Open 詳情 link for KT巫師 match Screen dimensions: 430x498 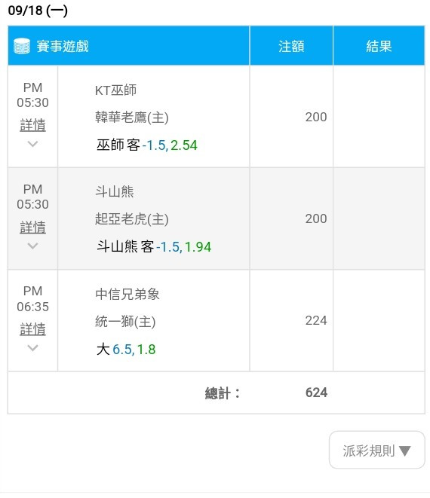pyautogui.click(x=32, y=125)
